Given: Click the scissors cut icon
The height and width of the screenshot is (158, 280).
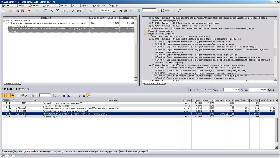Looking at the screenshot, I should [x=85, y=11].
